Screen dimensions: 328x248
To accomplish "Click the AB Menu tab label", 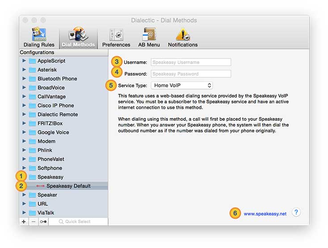I will coord(149,45).
